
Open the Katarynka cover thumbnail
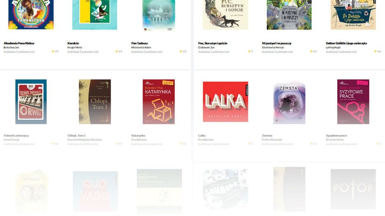coord(159,102)
